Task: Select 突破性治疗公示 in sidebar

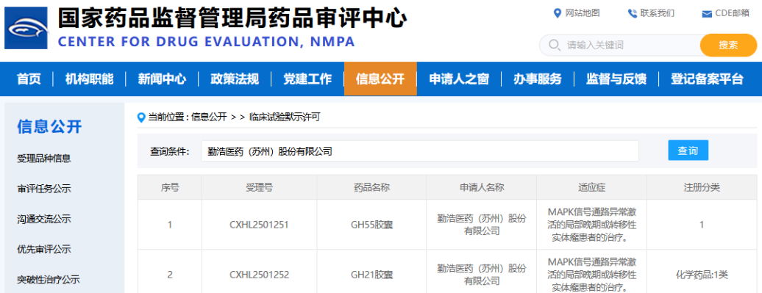Action: (48, 280)
